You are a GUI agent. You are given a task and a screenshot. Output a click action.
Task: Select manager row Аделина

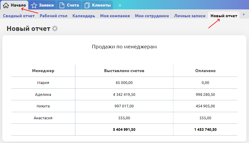click(x=43, y=94)
